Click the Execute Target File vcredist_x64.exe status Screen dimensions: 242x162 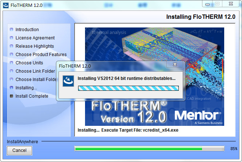pos(140,130)
